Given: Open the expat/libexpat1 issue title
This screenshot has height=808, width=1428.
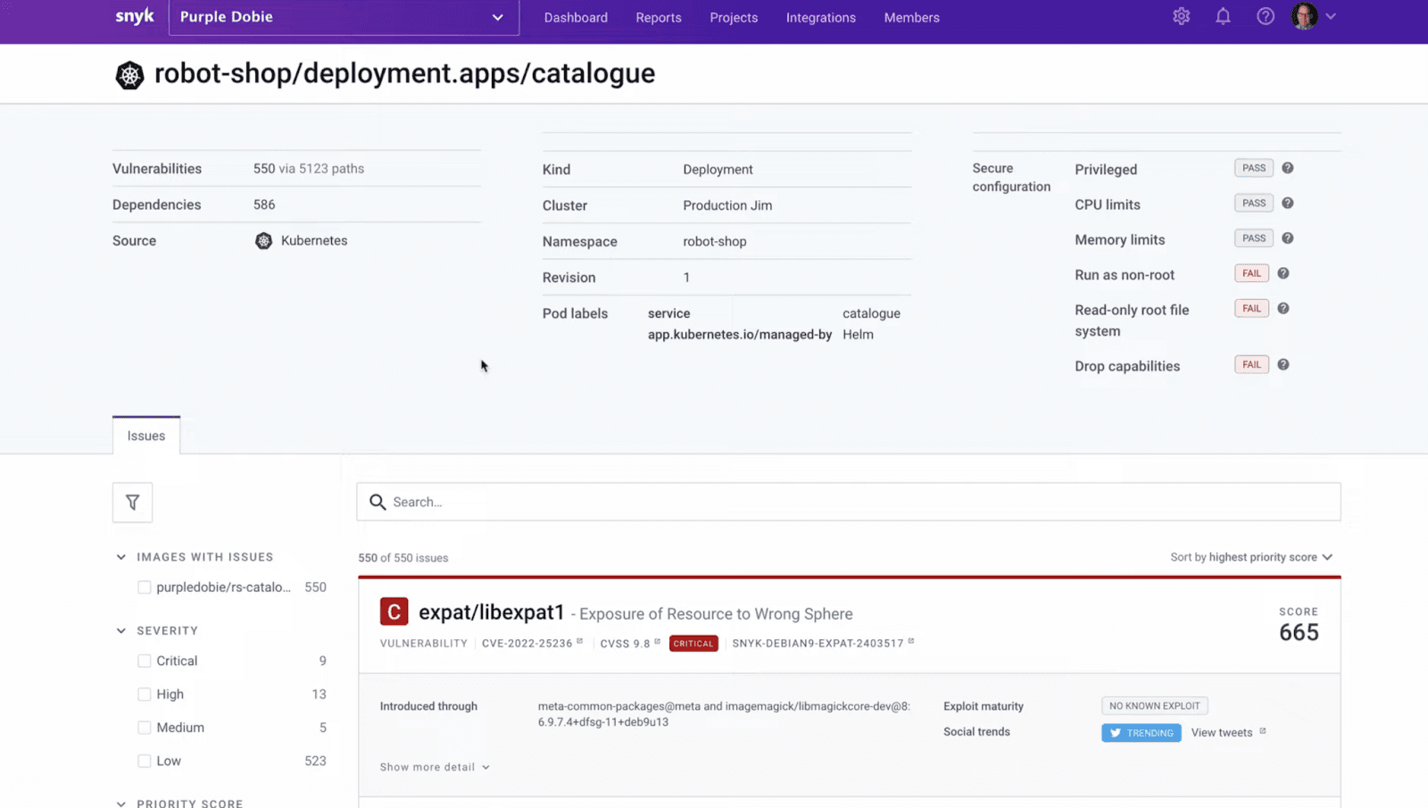Looking at the screenshot, I should coord(492,612).
